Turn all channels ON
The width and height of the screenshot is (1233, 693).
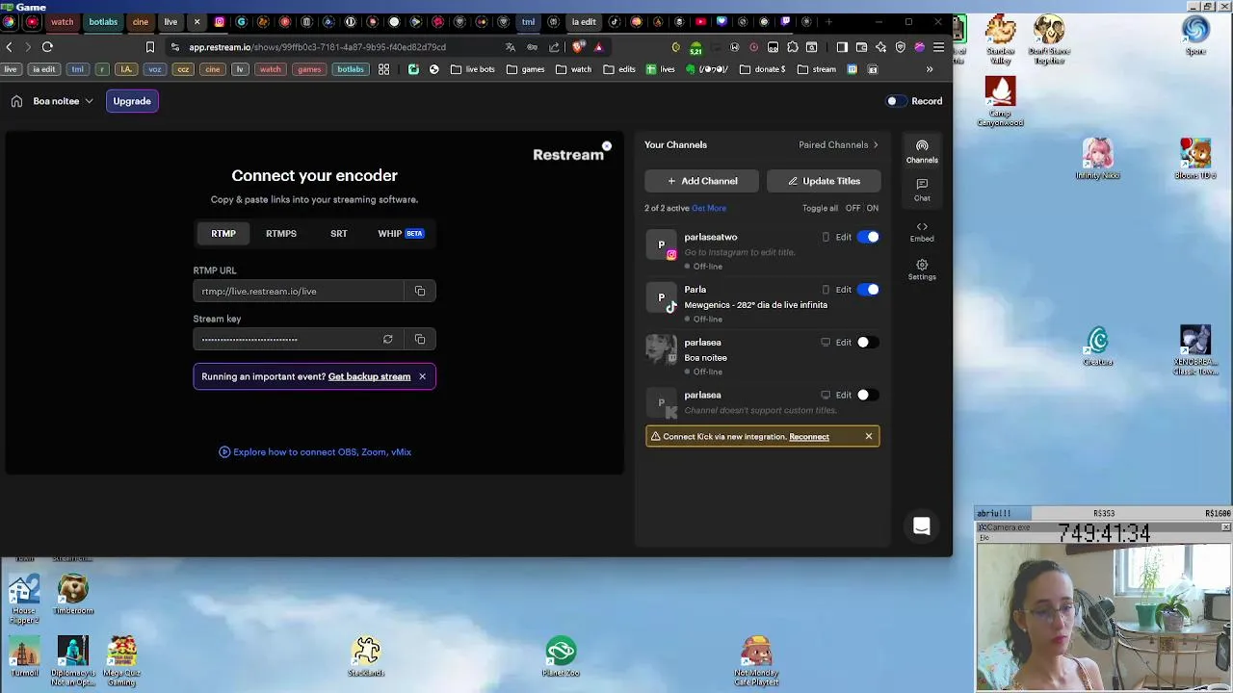click(x=873, y=208)
